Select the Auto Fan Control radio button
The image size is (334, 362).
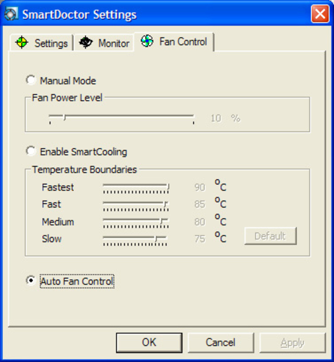[x=31, y=281]
